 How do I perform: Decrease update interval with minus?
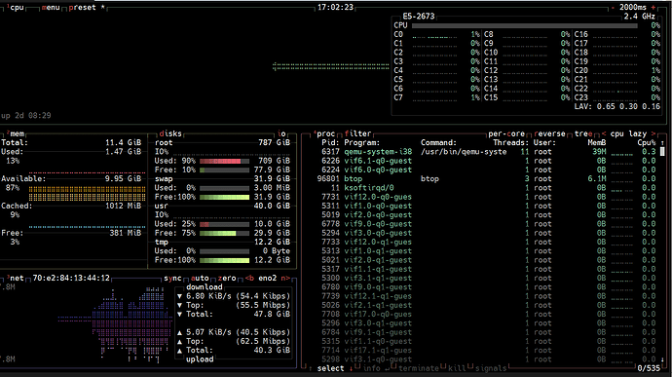614,7
